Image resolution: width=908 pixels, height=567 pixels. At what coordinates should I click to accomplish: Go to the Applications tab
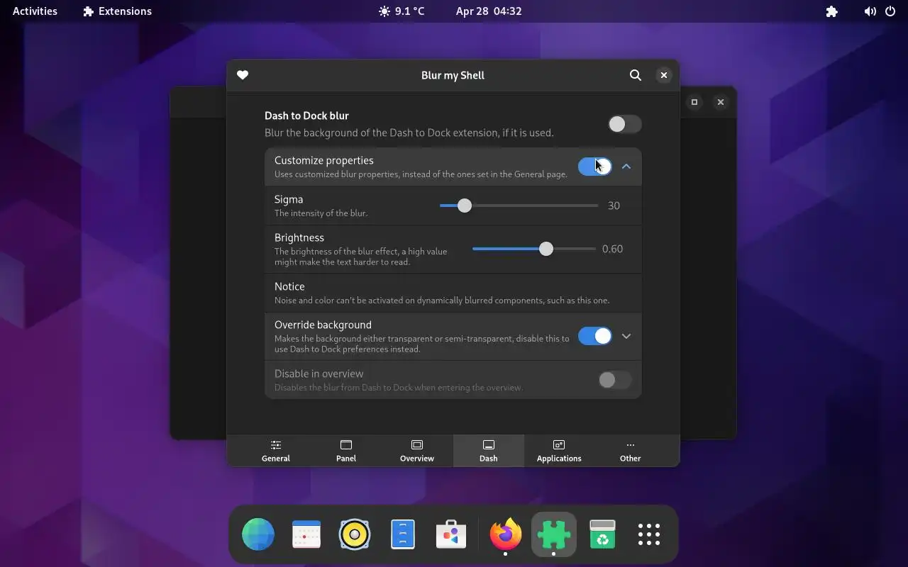click(x=559, y=451)
